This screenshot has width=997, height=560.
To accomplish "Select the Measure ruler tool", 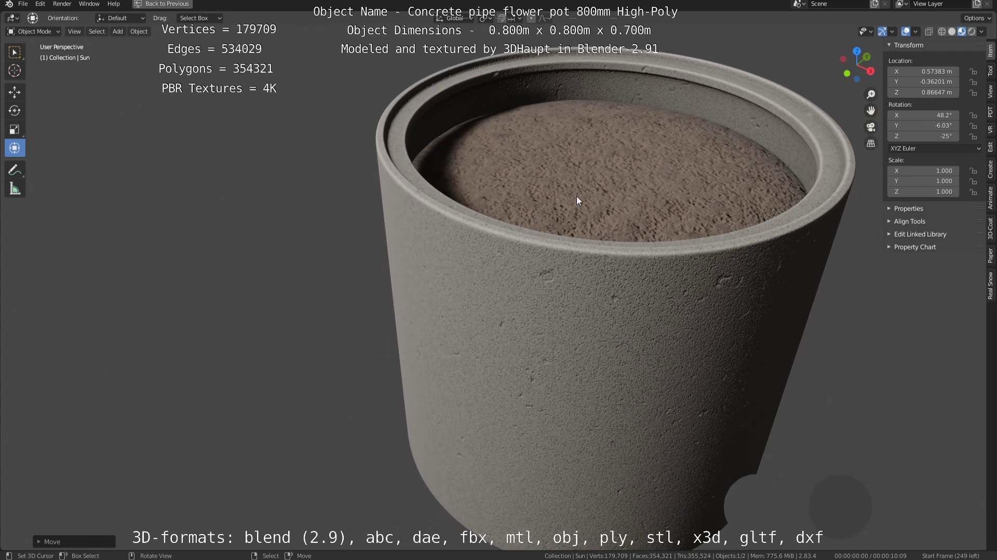I will 15,189.
